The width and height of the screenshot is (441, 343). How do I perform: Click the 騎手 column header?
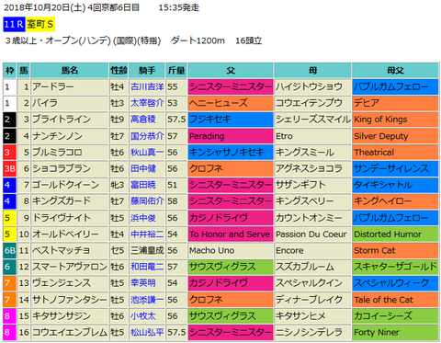tap(147, 71)
